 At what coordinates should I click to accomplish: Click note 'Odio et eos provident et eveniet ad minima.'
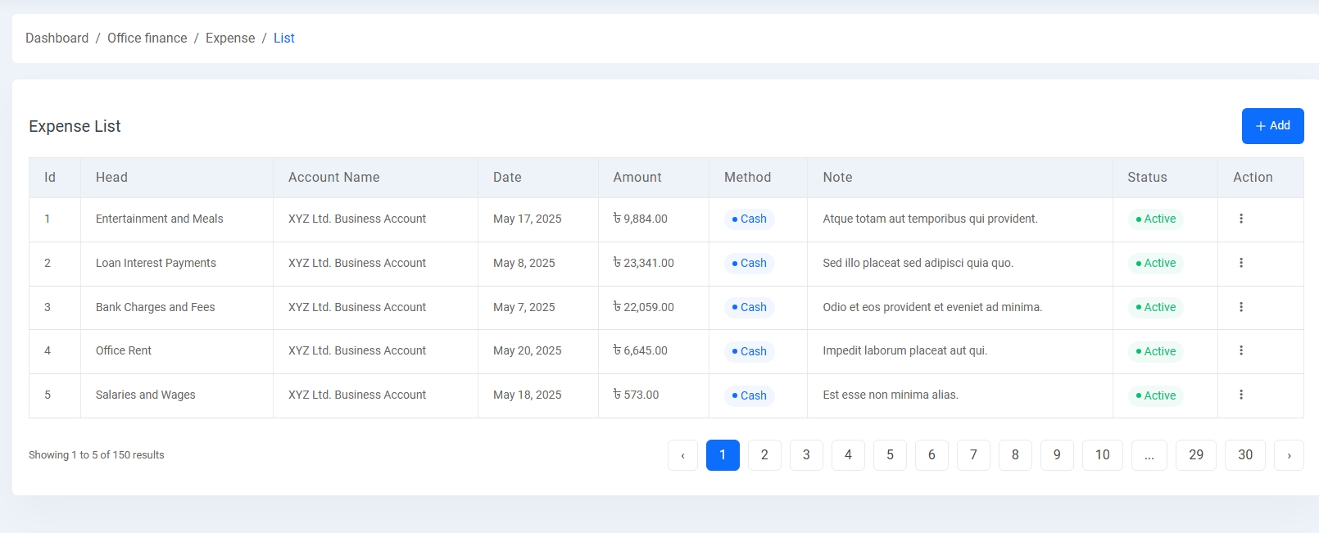933,307
